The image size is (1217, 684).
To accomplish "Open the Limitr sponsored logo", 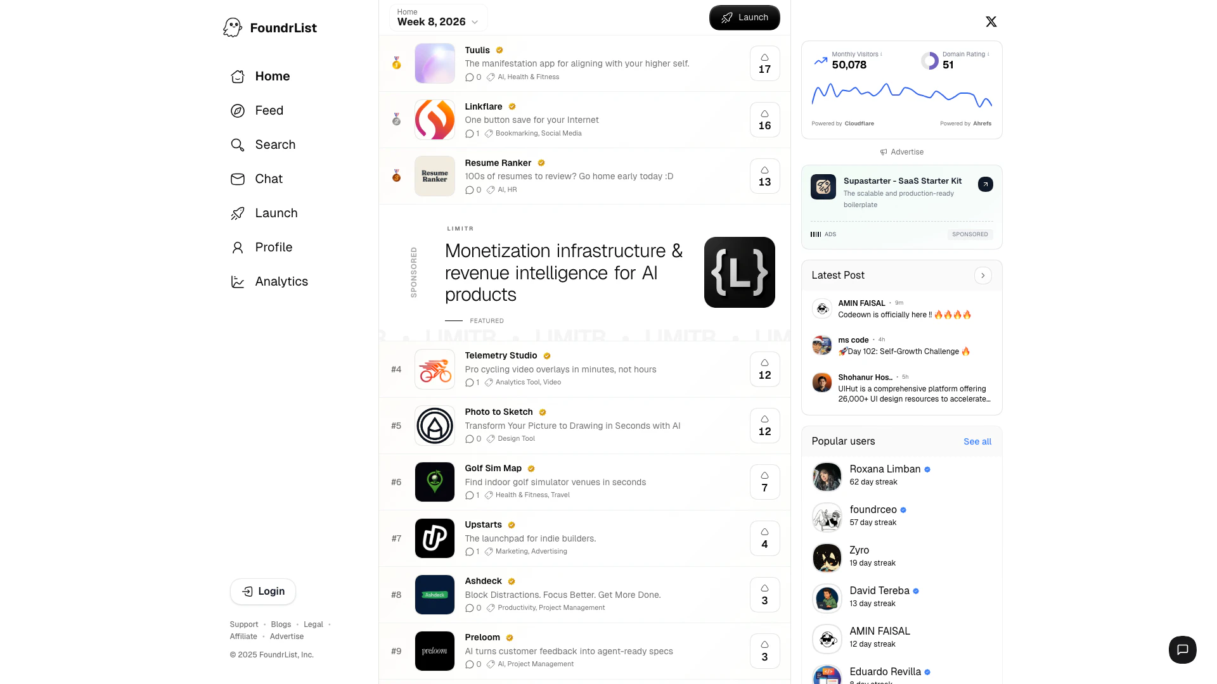I will pos(739,272).
